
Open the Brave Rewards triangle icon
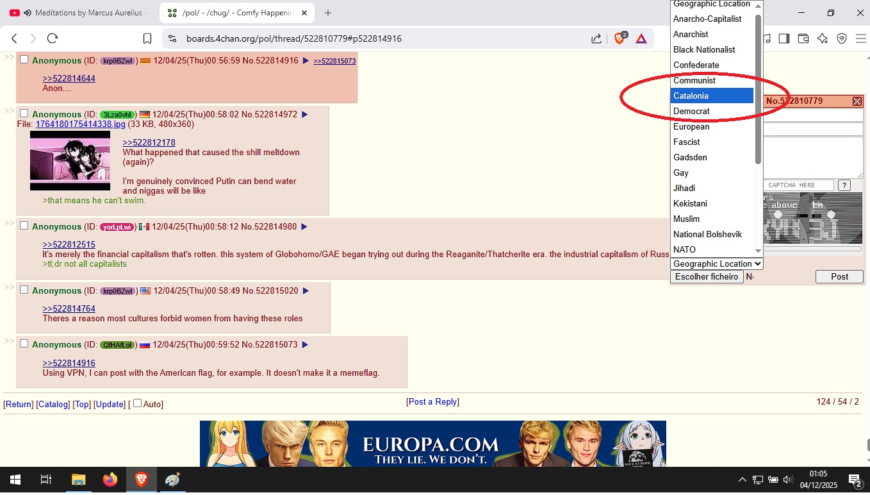click(641, 38)
